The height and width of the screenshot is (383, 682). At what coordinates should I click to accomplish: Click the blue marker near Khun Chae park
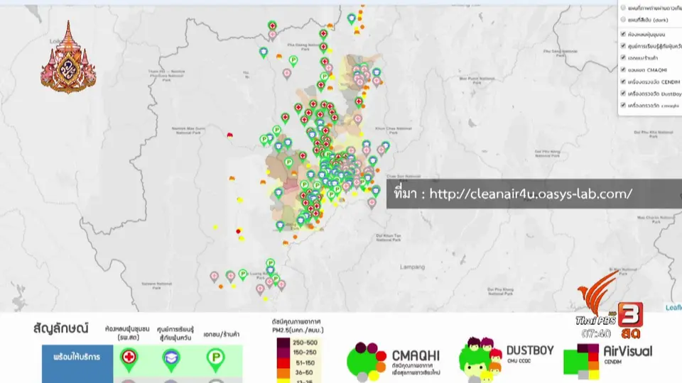tap(385, 146)
